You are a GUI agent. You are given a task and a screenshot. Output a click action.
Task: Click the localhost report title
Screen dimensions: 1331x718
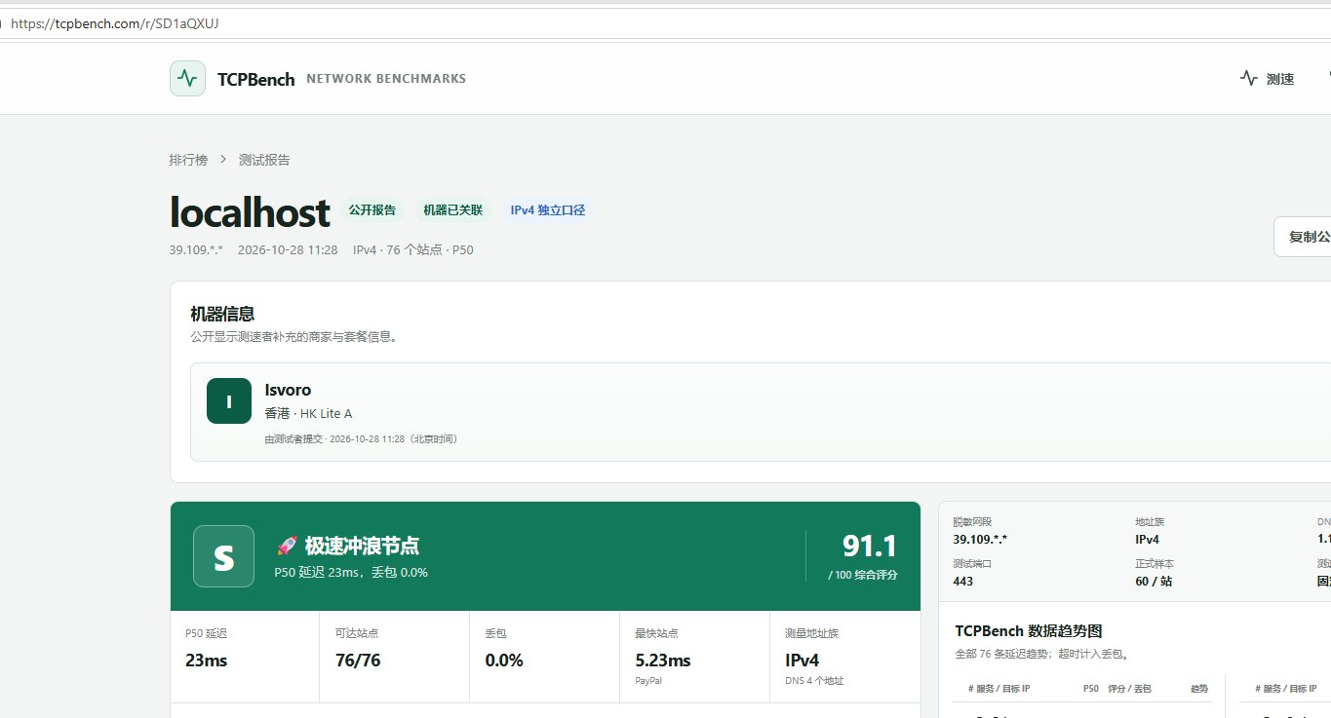(250, 211)
